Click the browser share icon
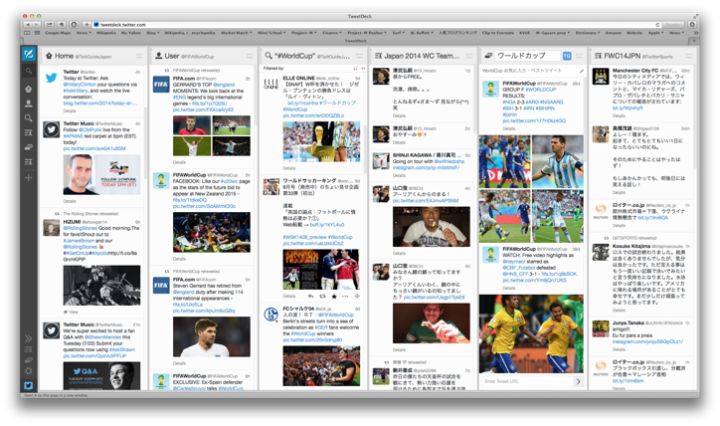The image size is (720, 426). point(49,24)
